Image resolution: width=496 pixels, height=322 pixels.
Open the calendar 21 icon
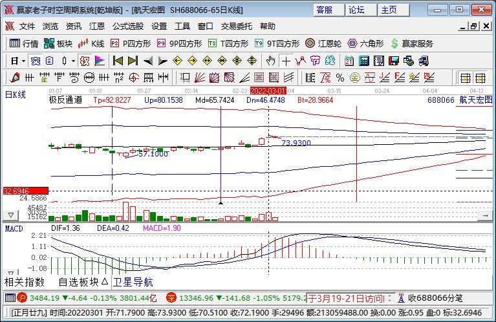349,61
